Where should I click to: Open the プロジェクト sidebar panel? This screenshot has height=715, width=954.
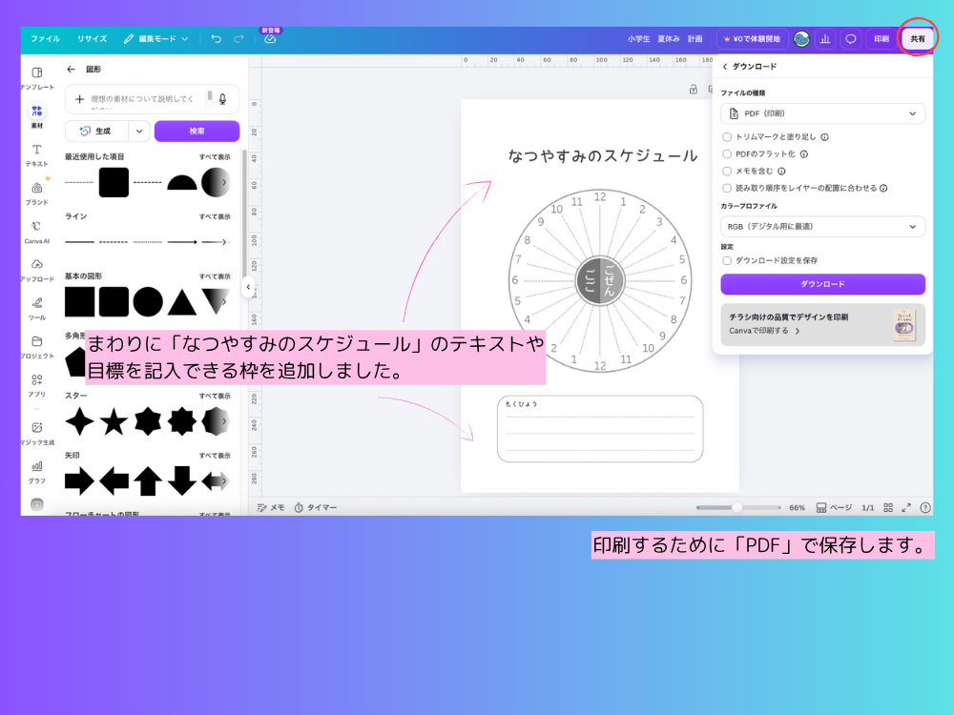36,347
